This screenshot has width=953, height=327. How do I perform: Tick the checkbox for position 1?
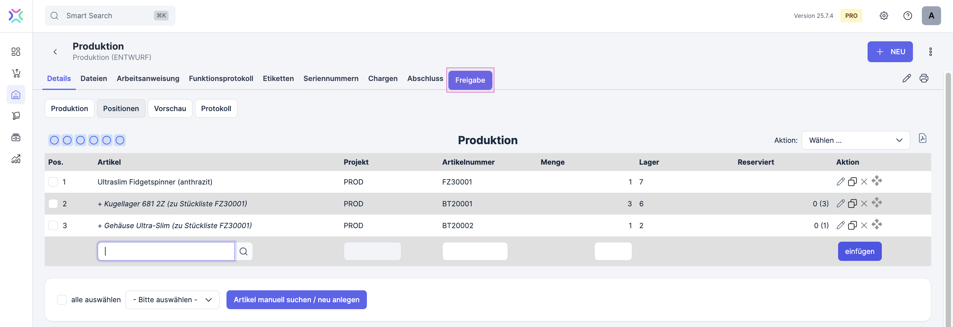click(x=53, y=182)
